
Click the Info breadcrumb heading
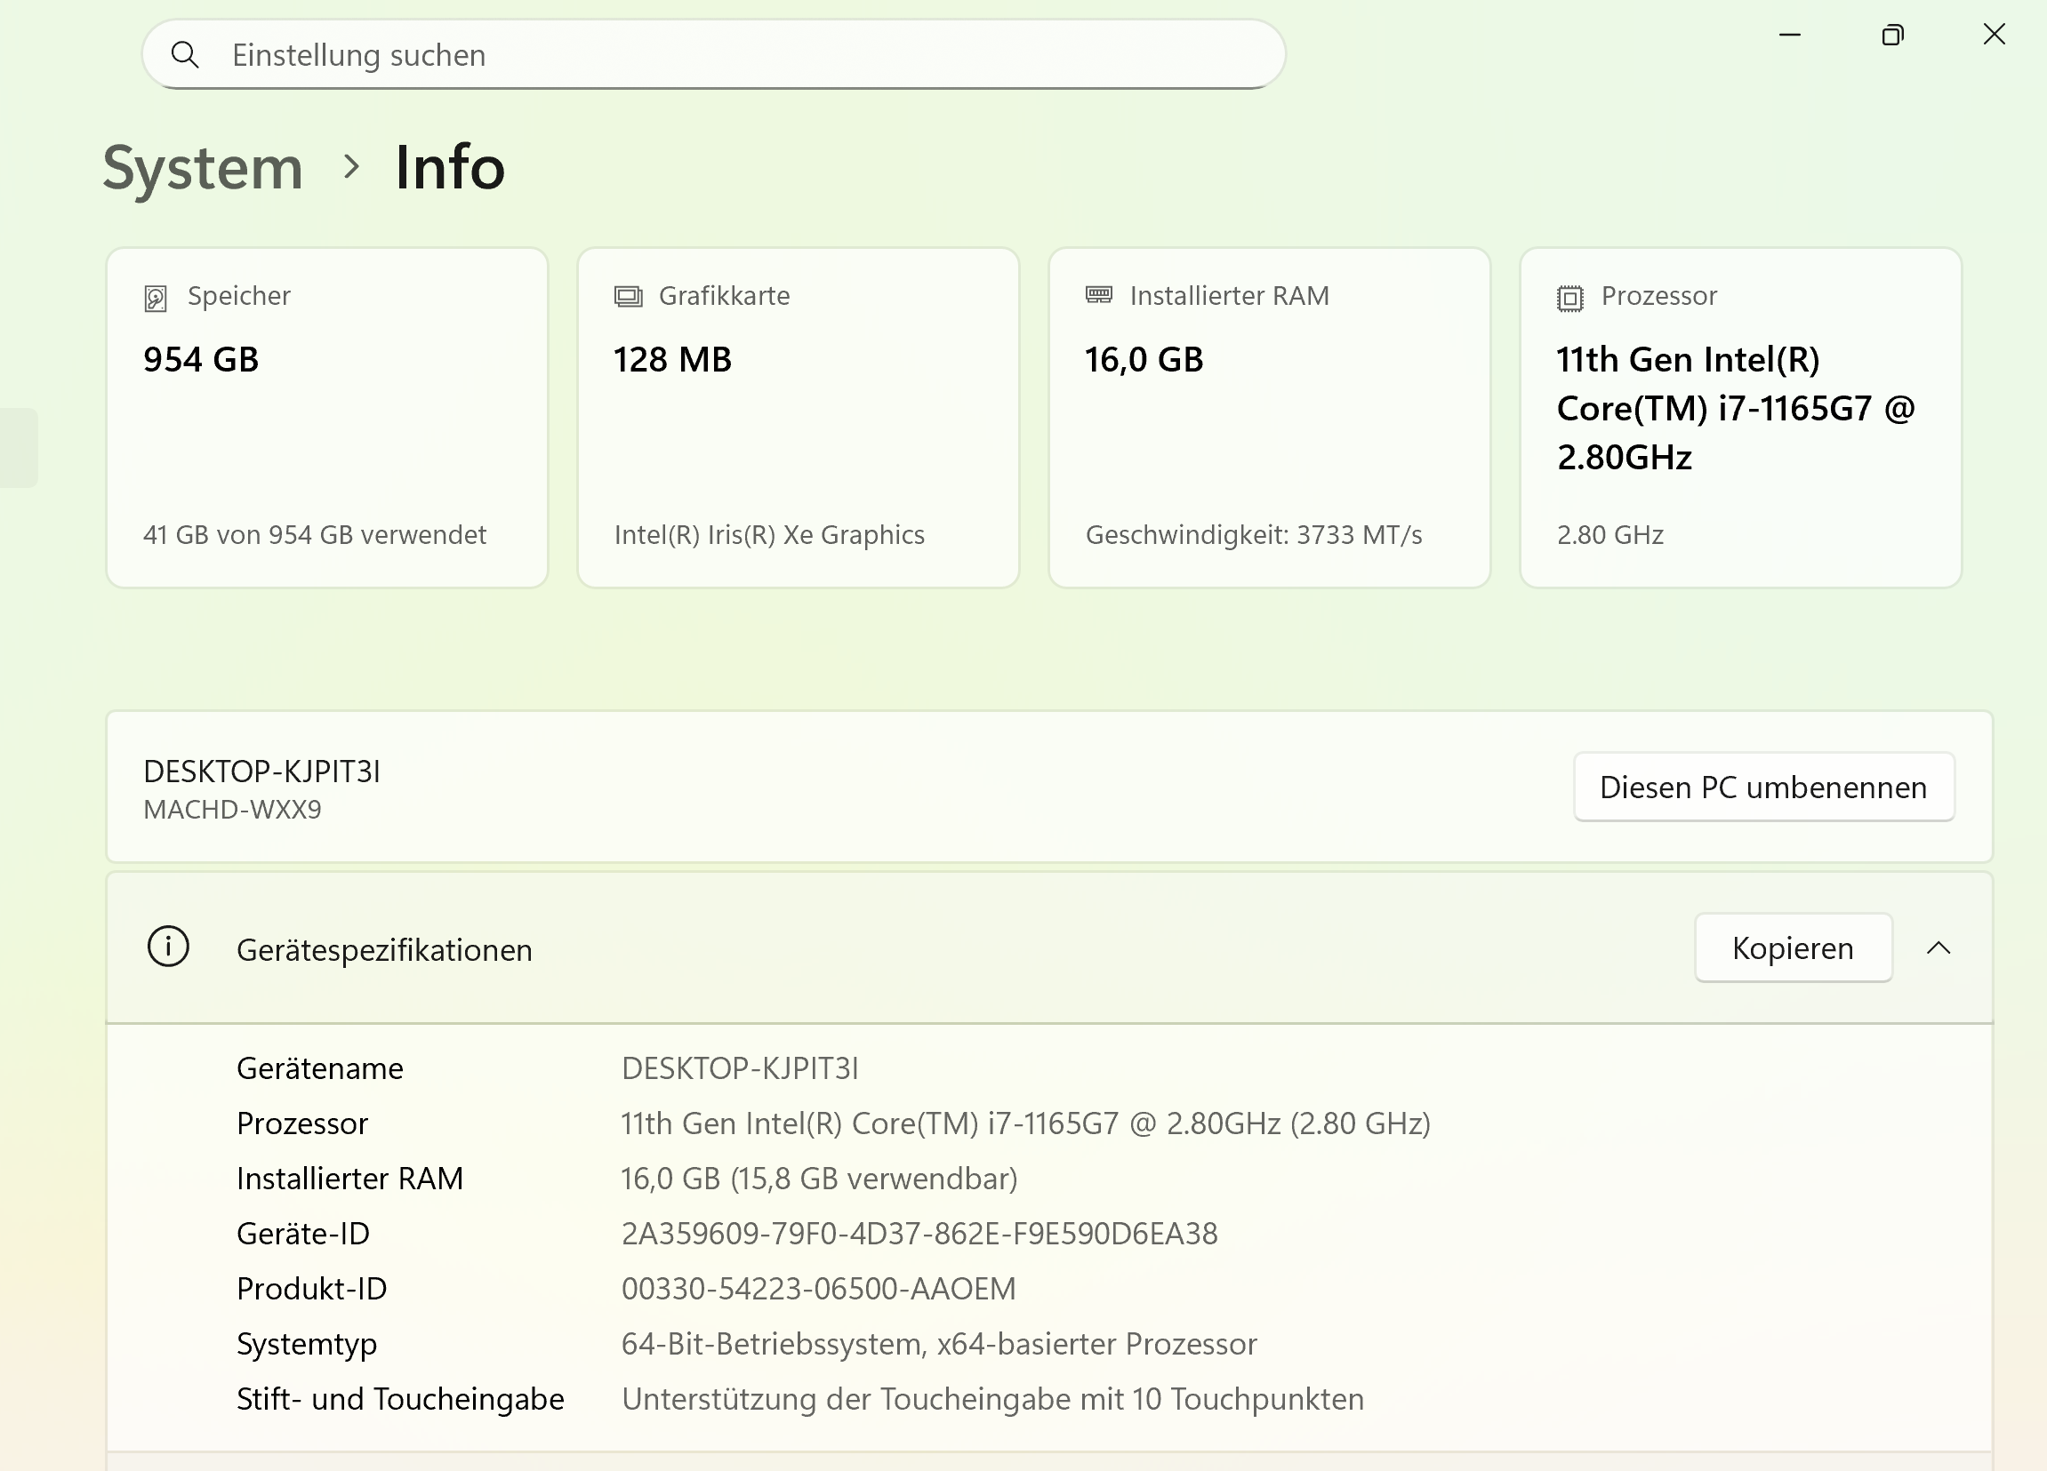click(449, 168)
